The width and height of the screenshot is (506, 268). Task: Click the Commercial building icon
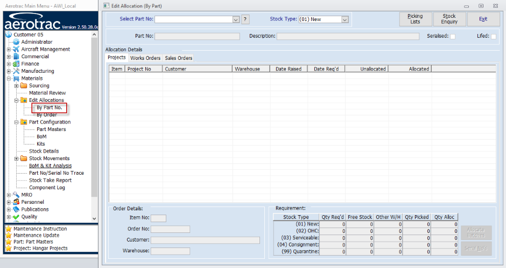[x=16, y=57]
